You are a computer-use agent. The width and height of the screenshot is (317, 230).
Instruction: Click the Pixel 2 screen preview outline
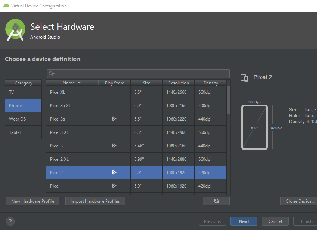[x=254, y=127]
